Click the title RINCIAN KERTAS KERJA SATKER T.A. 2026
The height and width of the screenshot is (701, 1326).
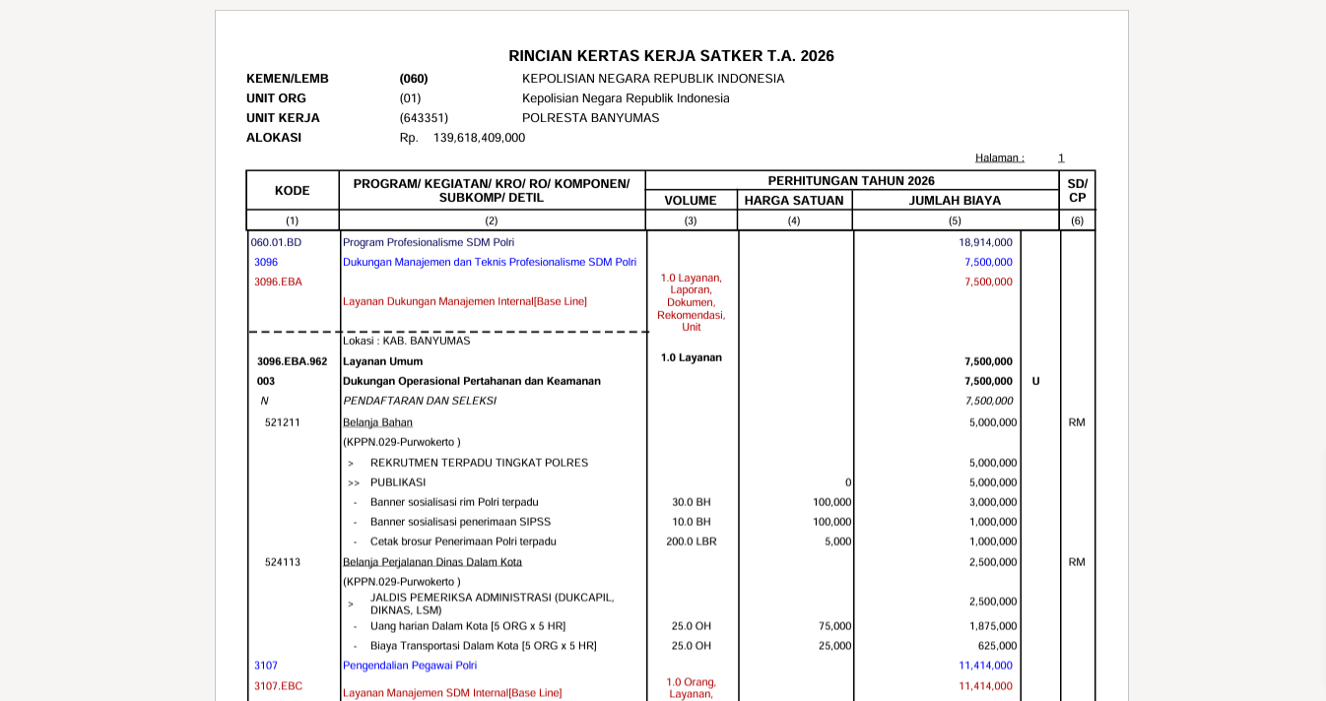[671, 56]
